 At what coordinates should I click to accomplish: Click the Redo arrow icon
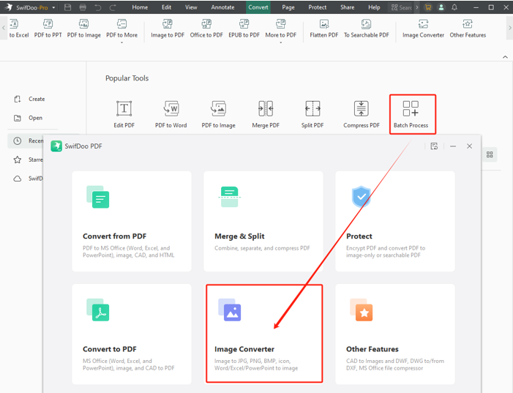(113, 7)
